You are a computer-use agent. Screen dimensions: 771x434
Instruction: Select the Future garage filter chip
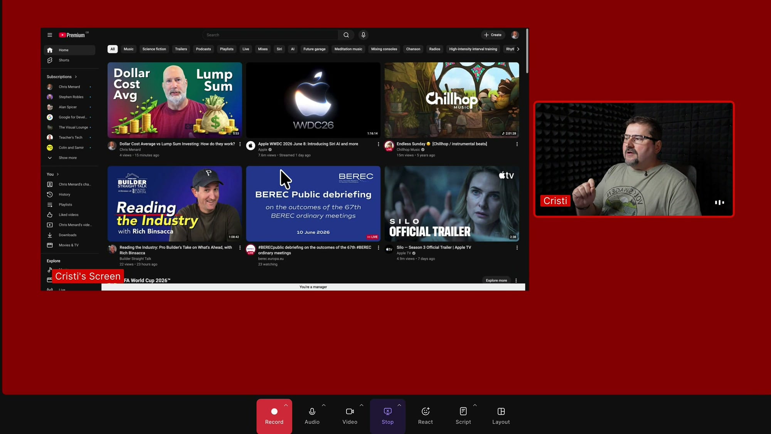click(314, 49)
